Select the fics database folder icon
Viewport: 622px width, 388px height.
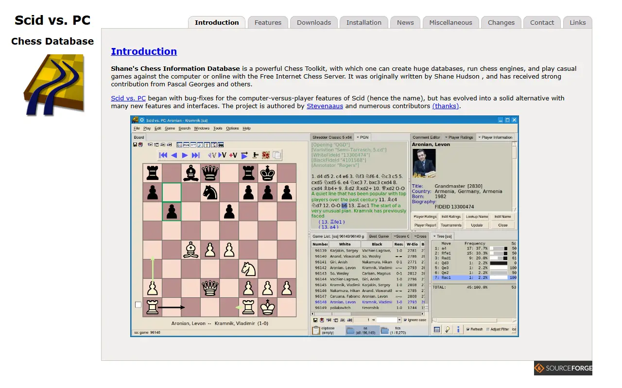pyautogui.click(x=385, y=331)
